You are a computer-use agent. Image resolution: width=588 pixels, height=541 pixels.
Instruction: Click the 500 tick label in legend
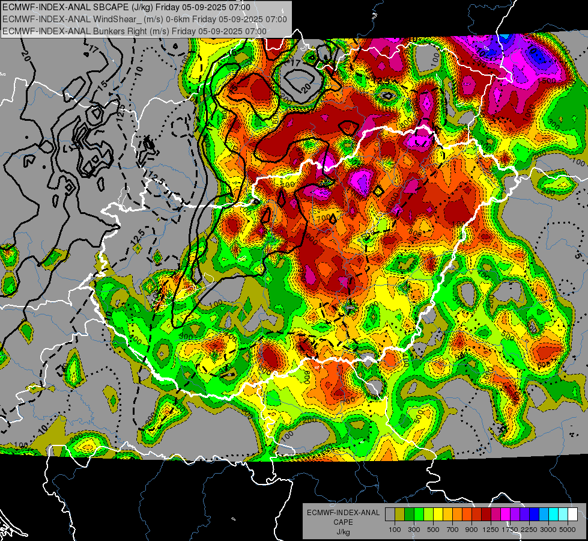pos(433,530)
